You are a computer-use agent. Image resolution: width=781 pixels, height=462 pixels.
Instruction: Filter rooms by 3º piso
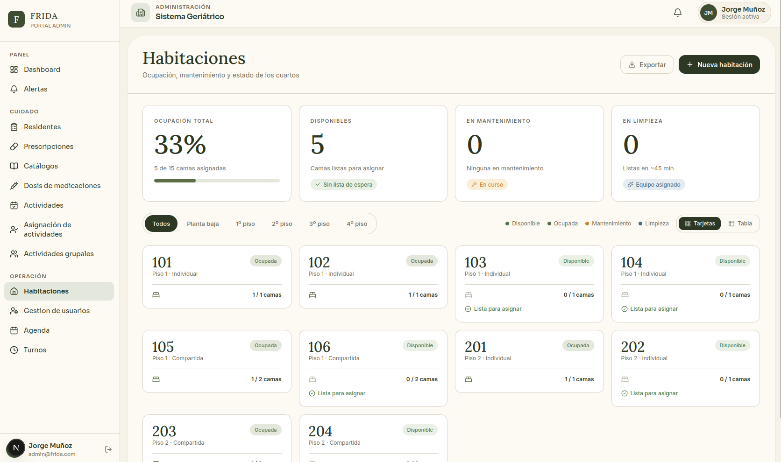(319, 224)
